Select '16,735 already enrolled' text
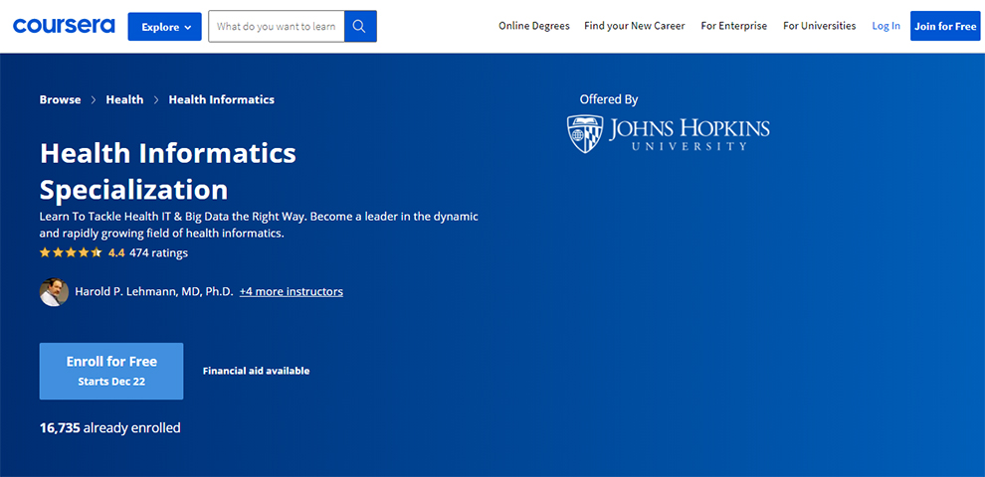Image resolution: width=985 pixels, height=477 pixels. click(x=109, y=428)
